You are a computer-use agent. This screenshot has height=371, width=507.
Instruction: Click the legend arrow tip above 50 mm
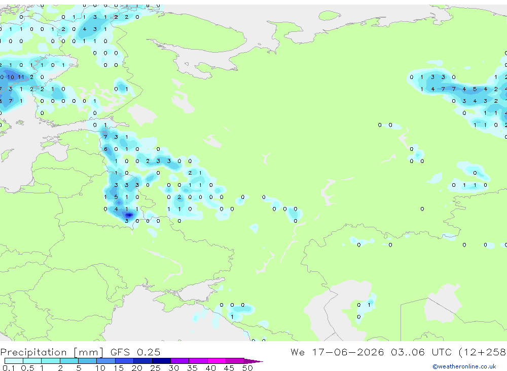(x=253, y=361)
